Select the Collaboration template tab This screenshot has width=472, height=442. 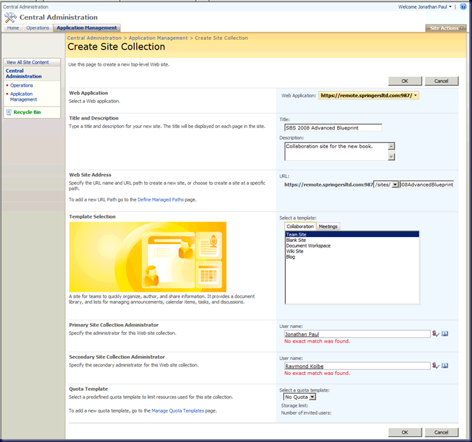pos(300,227)
